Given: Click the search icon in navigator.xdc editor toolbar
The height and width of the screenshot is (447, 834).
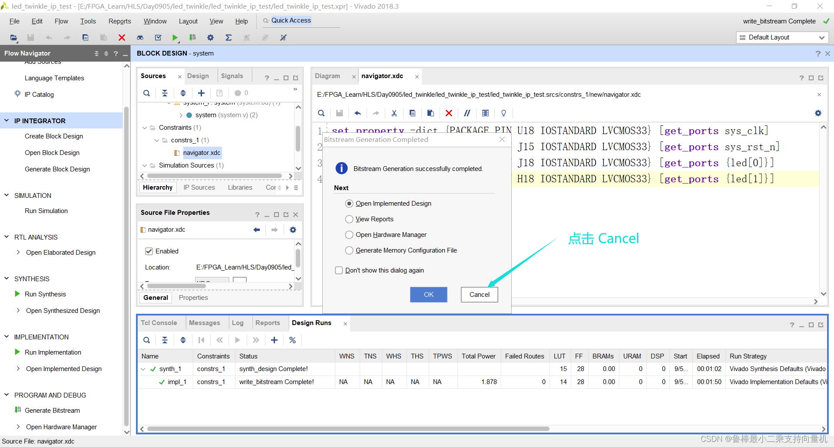Looking at the screenshot, I should tap(321, 113).
